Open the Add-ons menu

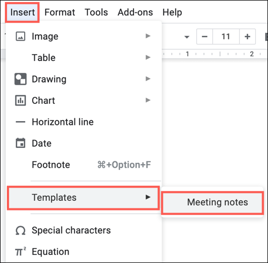135,12
